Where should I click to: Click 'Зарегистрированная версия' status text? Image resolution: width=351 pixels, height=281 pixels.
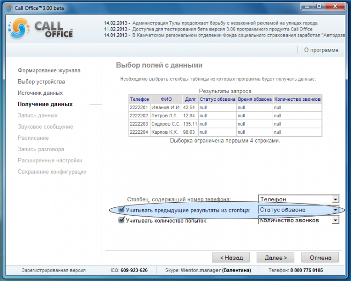click(x=53, y=270)
